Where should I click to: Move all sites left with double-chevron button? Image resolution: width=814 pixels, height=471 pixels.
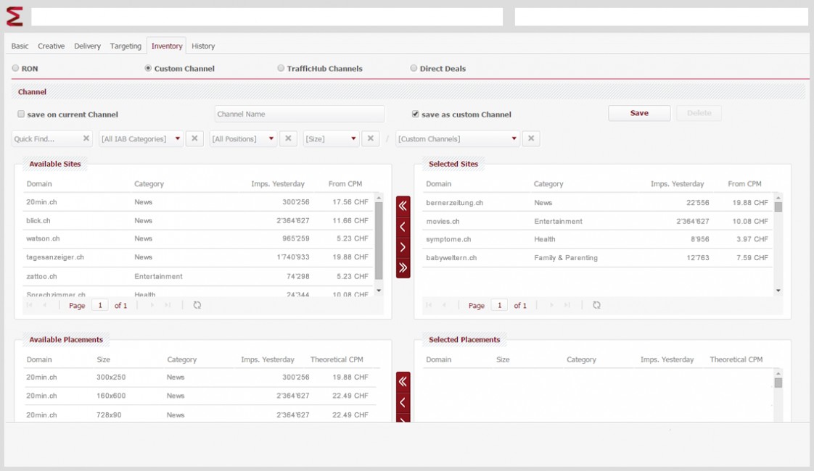coord(403,206)
